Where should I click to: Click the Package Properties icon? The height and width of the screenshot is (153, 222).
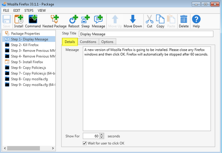click(7, 33)
